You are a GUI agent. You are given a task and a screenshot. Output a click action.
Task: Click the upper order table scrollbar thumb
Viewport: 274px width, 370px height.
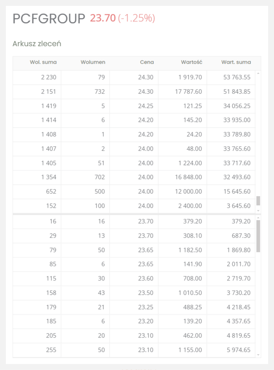click(x=258, y=201)
